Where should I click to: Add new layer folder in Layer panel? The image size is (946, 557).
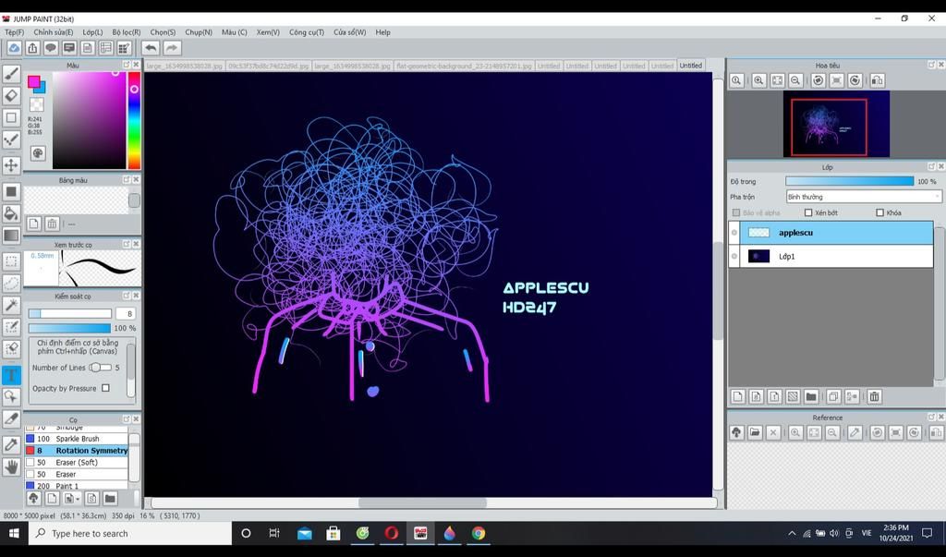[x=811, y=396]
